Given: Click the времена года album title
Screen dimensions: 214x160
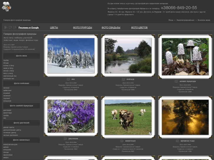Looking at the screenshot, I should coord(188,141).
